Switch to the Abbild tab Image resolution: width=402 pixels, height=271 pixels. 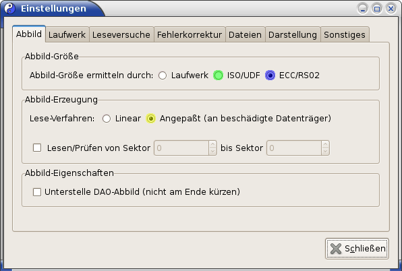click(29, 34)
